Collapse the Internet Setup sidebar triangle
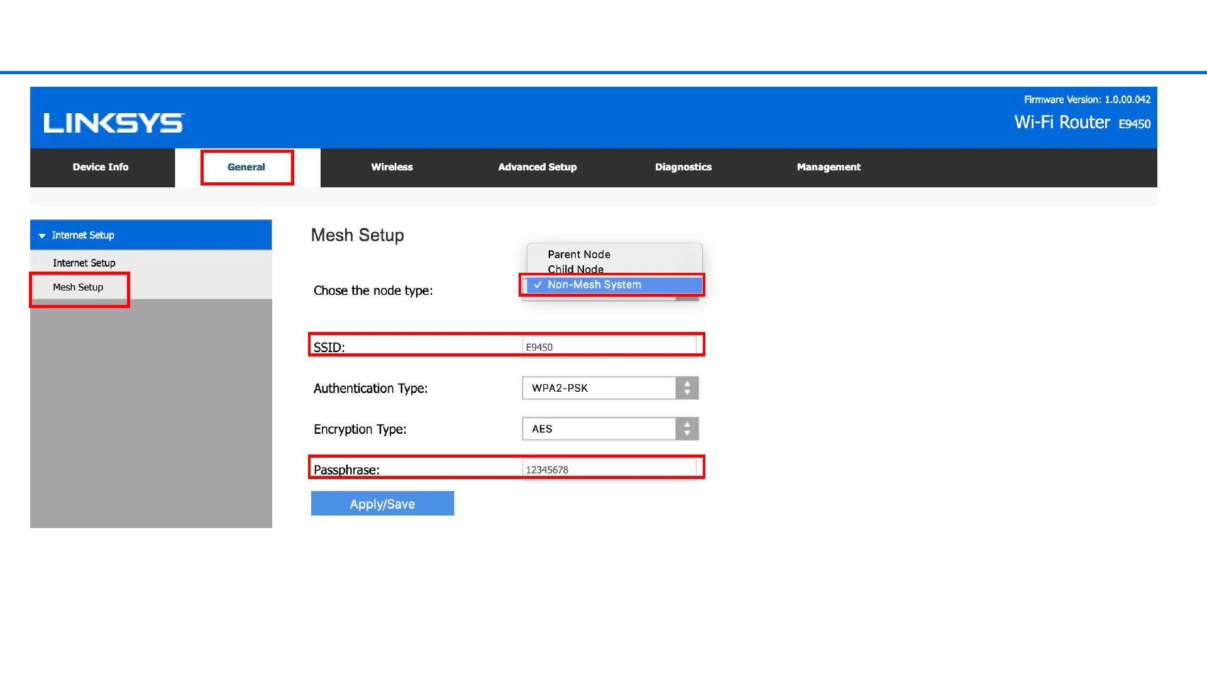1207x679 pixels. (42, 236)
